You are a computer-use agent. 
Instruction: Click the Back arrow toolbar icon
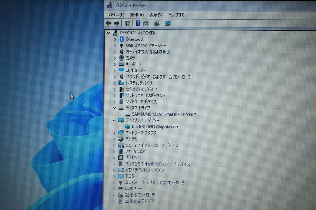tap(108, 23)
